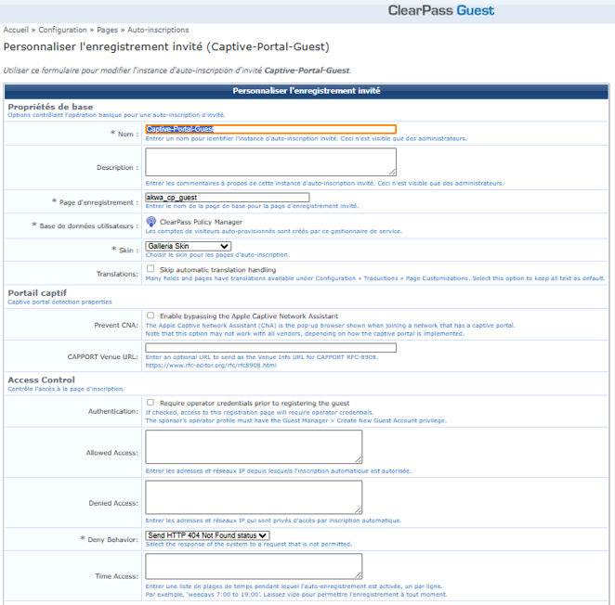Open the Deny Behavior dropdown
615x605 pixels.
tap(207, 535)
